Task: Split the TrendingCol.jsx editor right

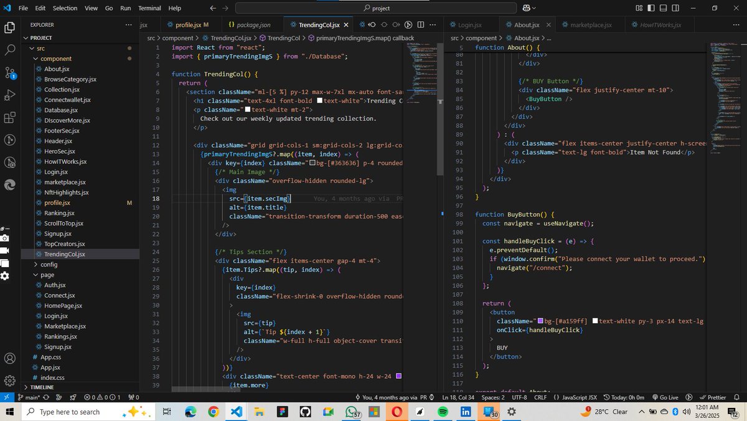Action: pos(421,25)
